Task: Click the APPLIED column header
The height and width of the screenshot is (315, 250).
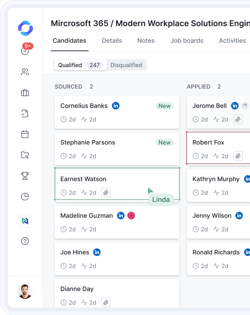Action: click(199, 87)
